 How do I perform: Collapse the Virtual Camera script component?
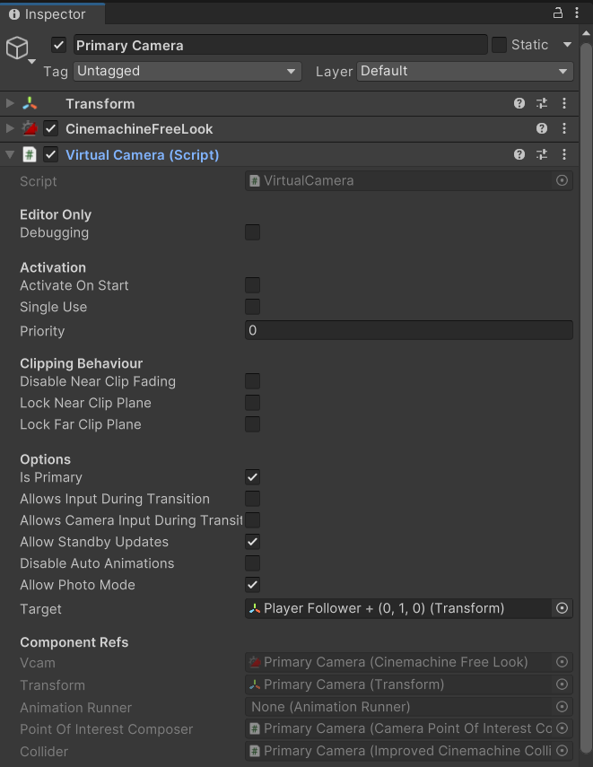[10, 154]
